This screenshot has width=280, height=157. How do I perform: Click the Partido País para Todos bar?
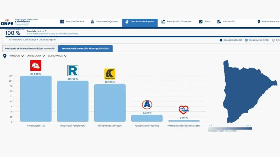tap(110, 103)
